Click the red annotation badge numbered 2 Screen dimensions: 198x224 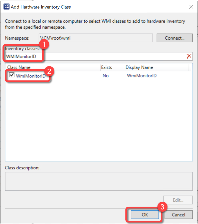click(49, 71)
